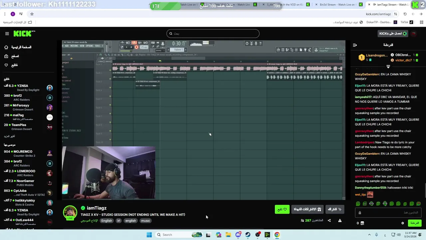The width and height of the screenshot is (426, 240).
Task: Open the Browse (تصفح) page
Action: pos(12,56)
